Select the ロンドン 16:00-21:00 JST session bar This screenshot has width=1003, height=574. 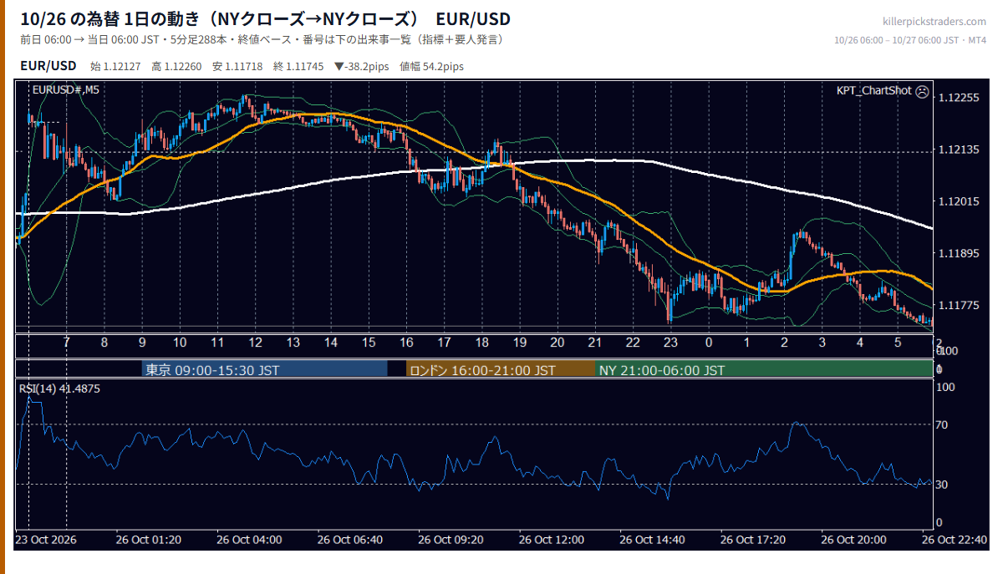coord(501,369)
